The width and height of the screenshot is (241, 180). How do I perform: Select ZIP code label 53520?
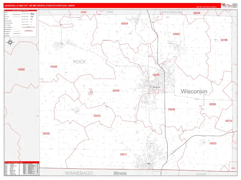pyautogui.click(x=46, y=133)
